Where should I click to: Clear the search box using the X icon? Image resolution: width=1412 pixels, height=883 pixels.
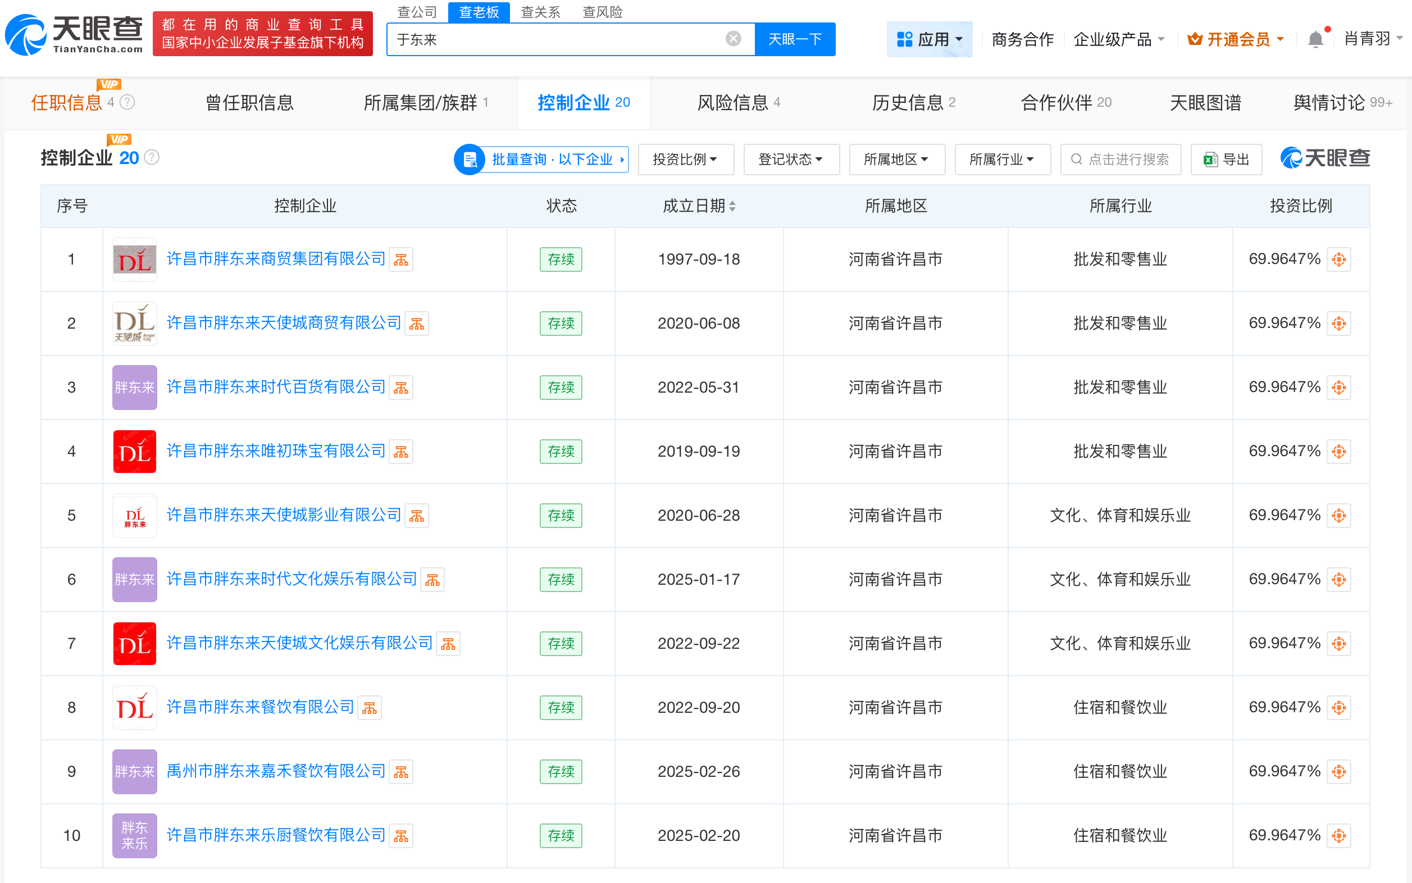[x=733, y=39]
